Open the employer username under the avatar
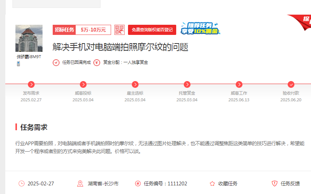 point(29,57)
